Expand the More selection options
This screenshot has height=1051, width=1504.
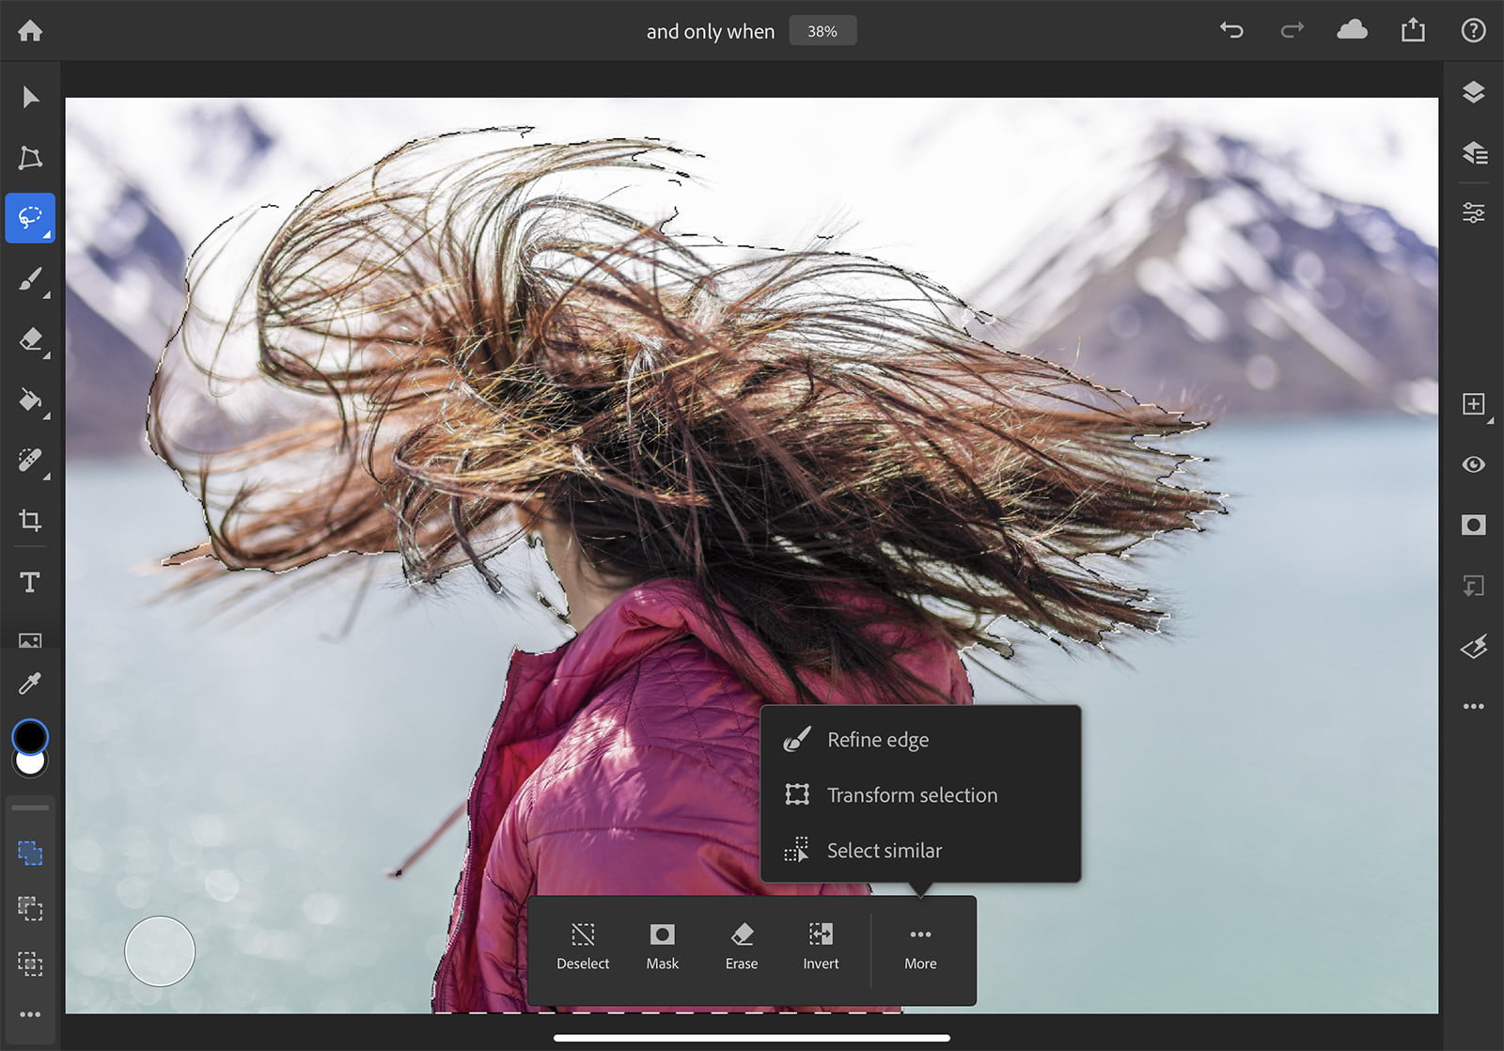920,946
